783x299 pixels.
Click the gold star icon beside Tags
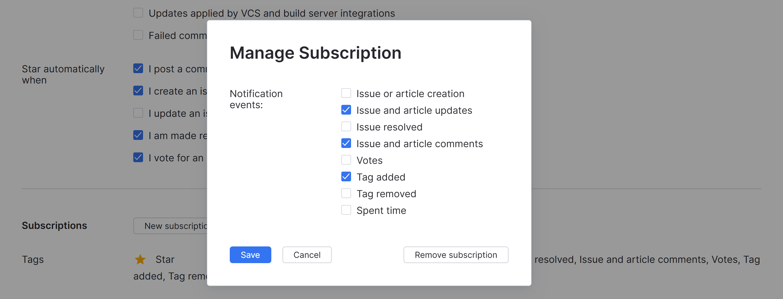(140, 259)
